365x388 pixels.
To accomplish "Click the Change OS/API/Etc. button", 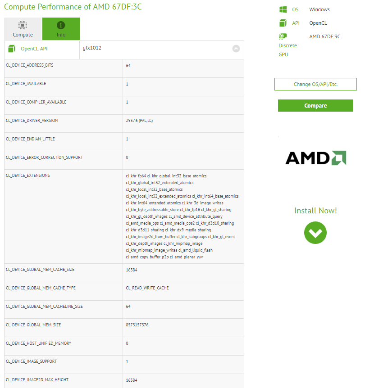I will pyautogui.click(x=315, y=84).
